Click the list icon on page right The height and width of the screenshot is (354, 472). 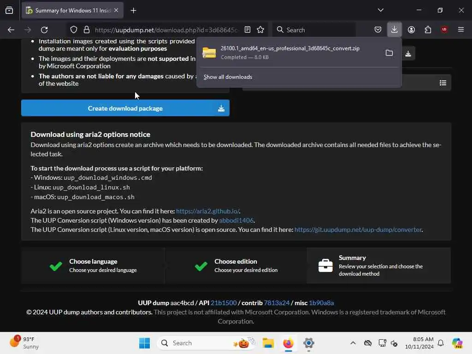coord(443,83)
